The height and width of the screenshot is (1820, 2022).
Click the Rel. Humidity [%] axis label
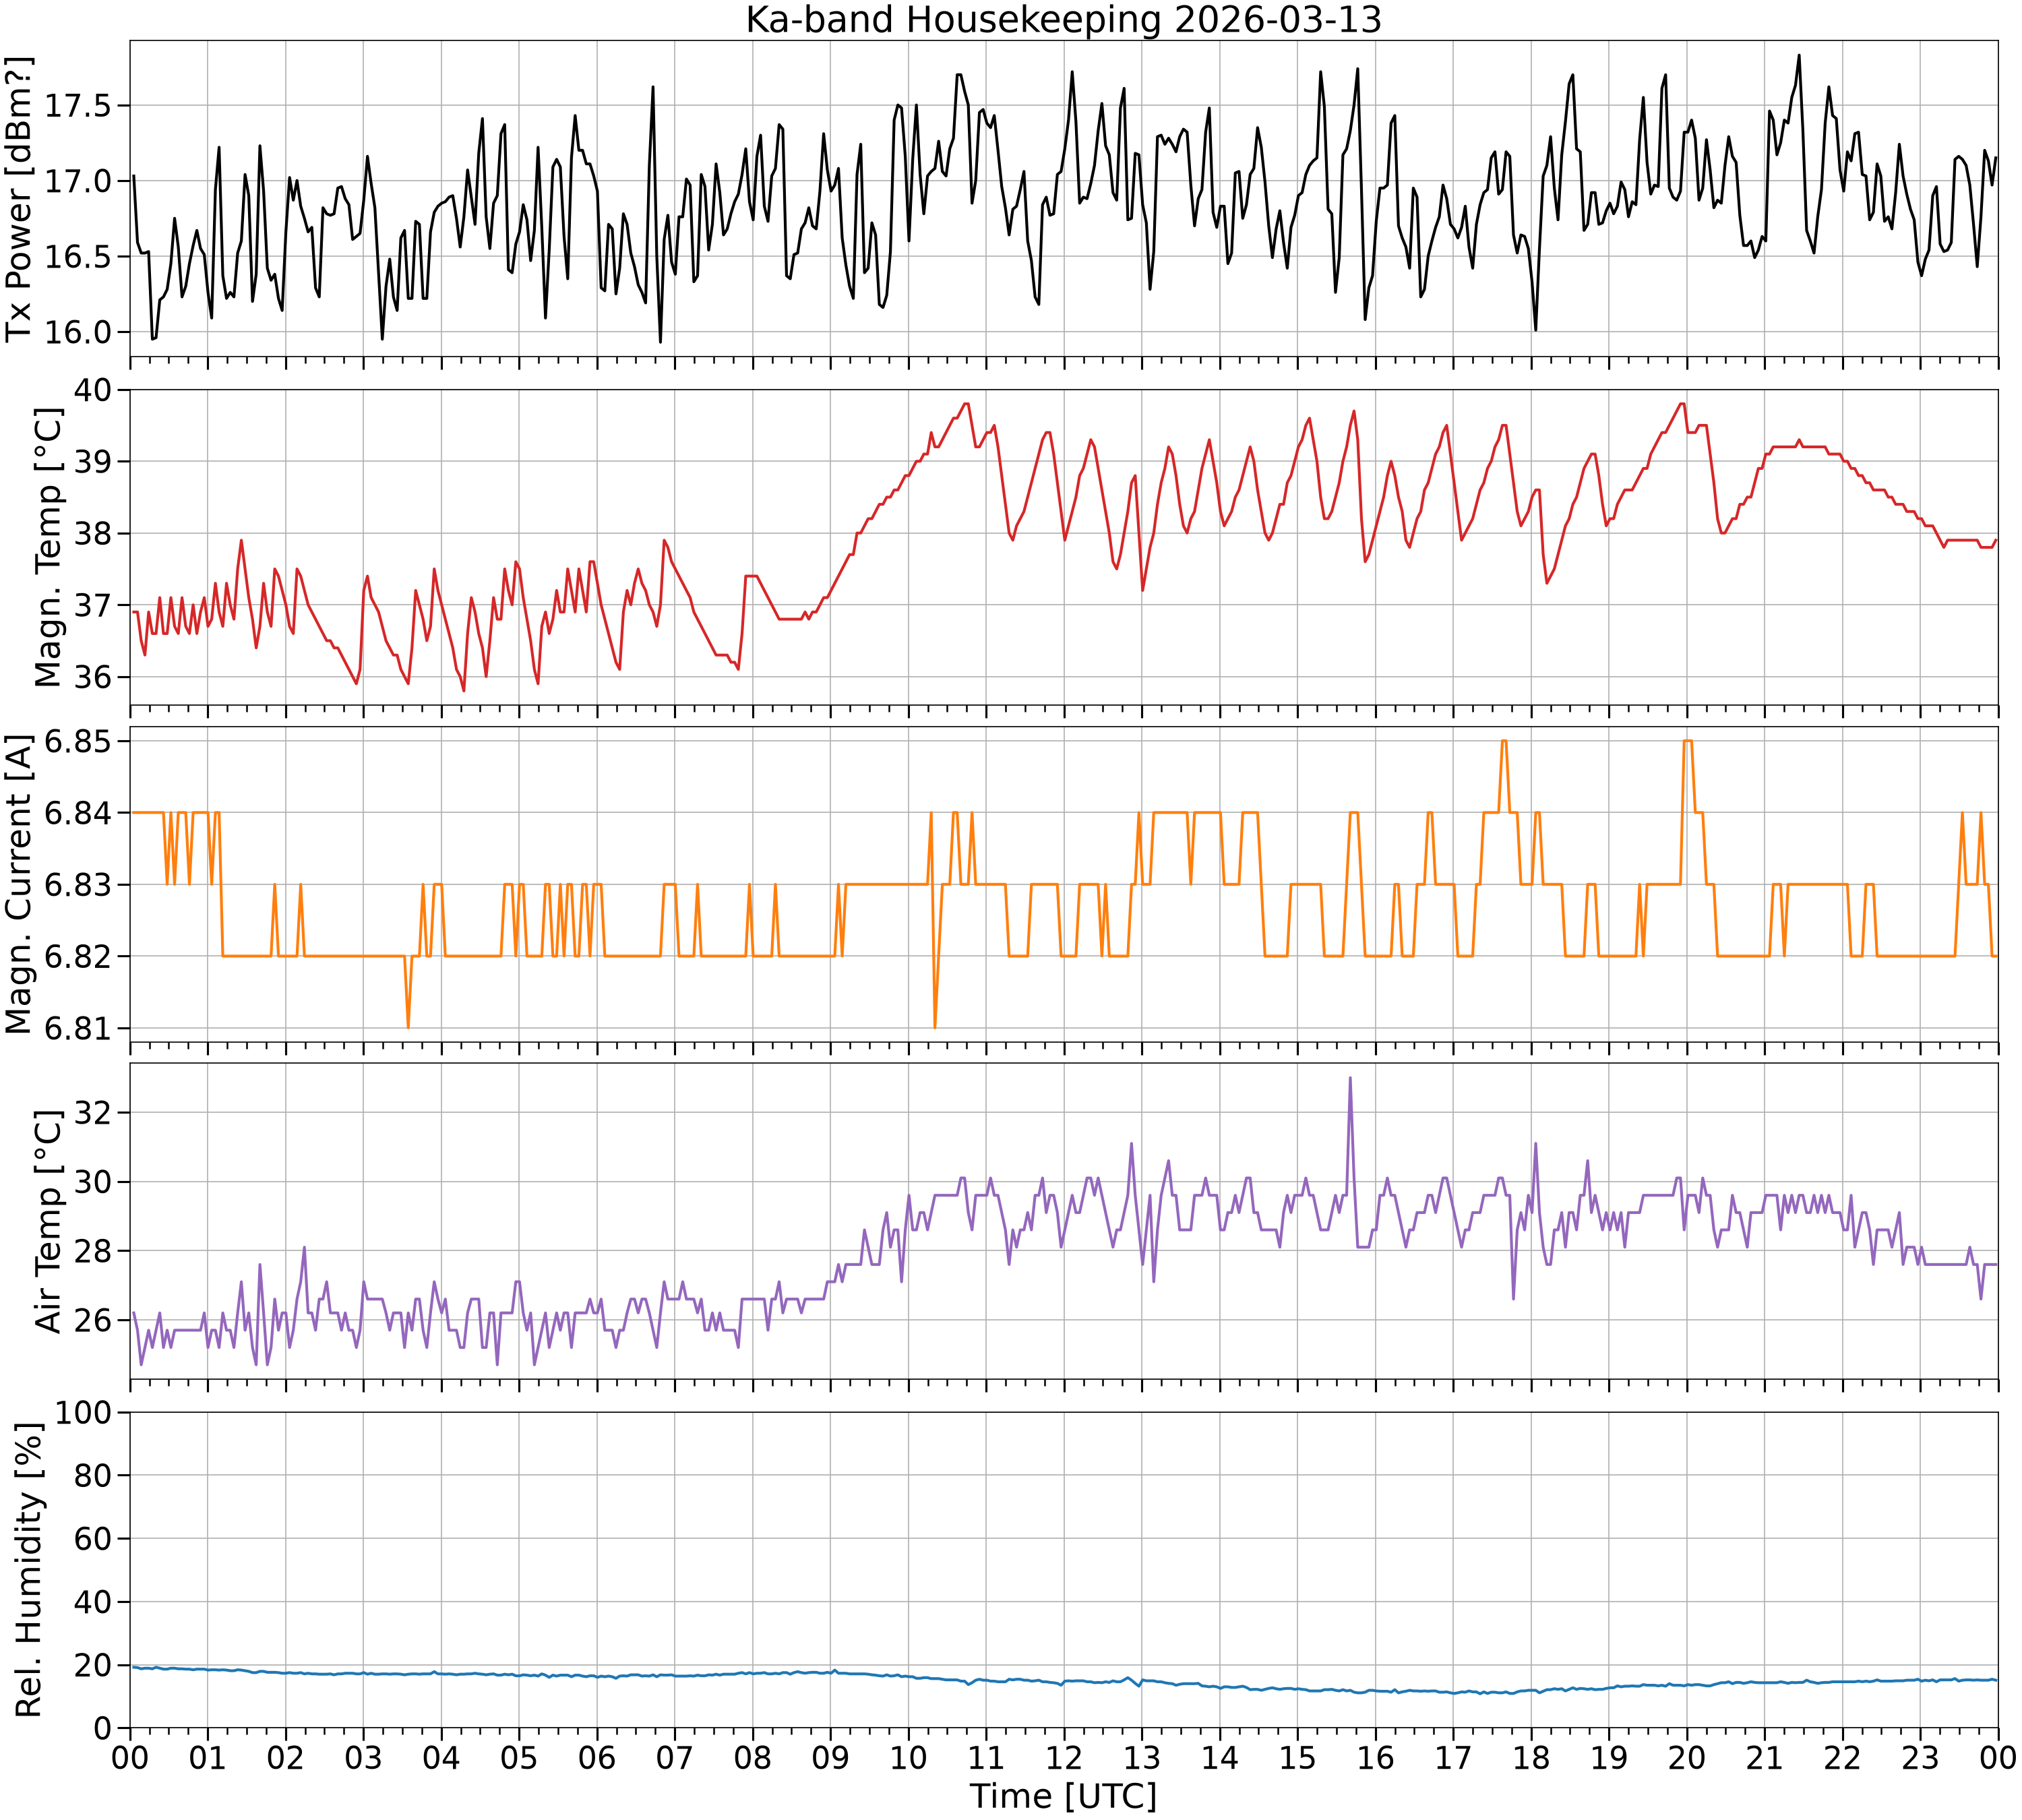(30, 1570)
